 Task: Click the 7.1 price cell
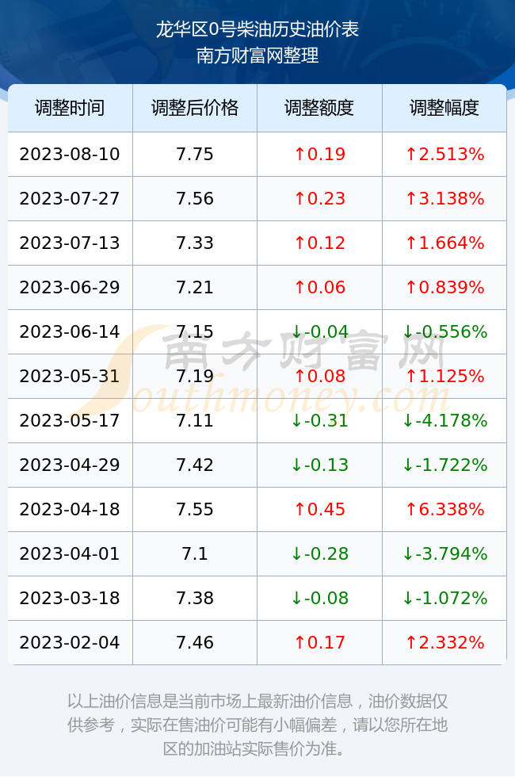(195, 553)
